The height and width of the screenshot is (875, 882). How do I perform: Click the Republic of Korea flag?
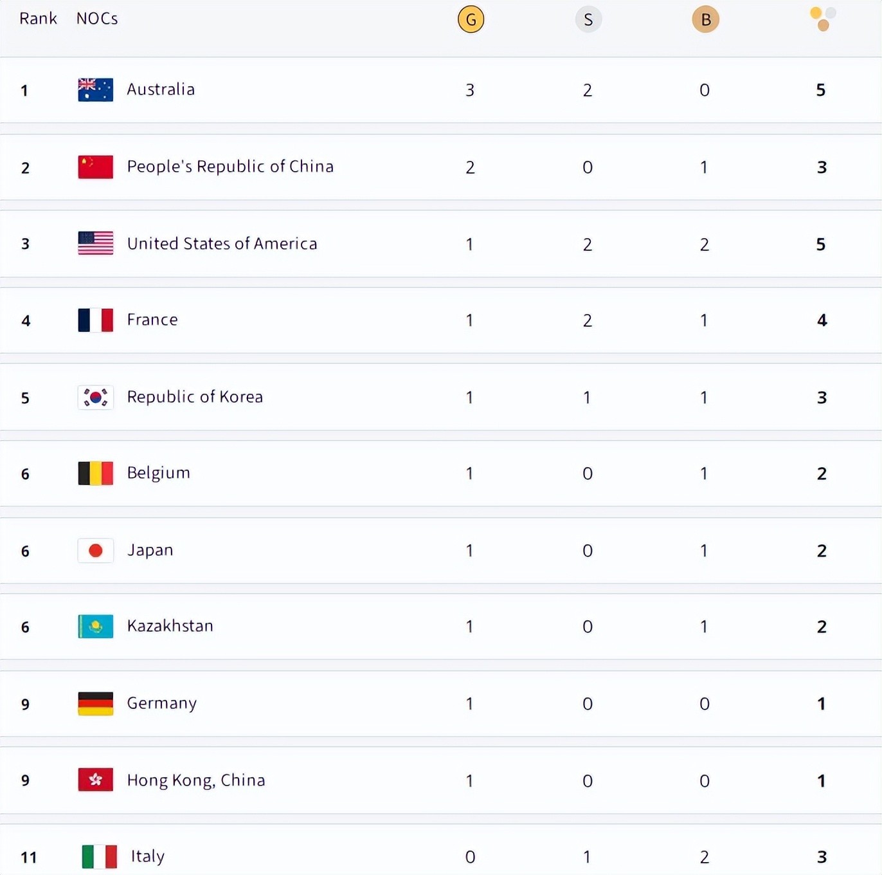95,397
